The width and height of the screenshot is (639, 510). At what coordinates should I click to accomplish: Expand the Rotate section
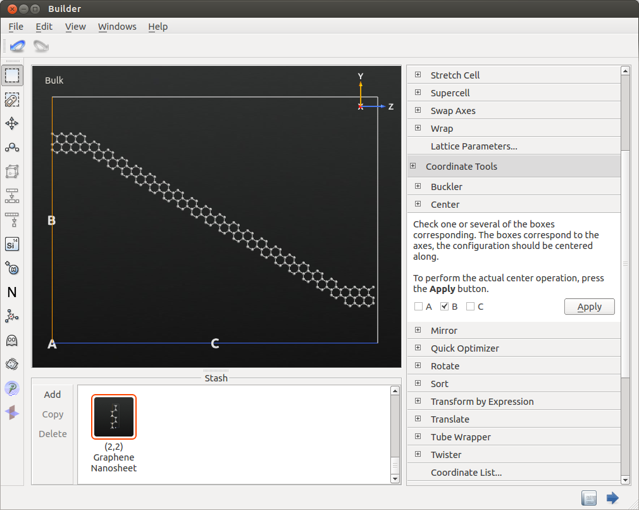(418, 366)
